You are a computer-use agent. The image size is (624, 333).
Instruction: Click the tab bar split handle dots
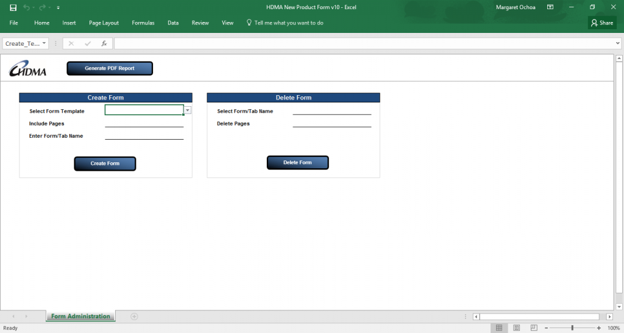coord(465,317)
